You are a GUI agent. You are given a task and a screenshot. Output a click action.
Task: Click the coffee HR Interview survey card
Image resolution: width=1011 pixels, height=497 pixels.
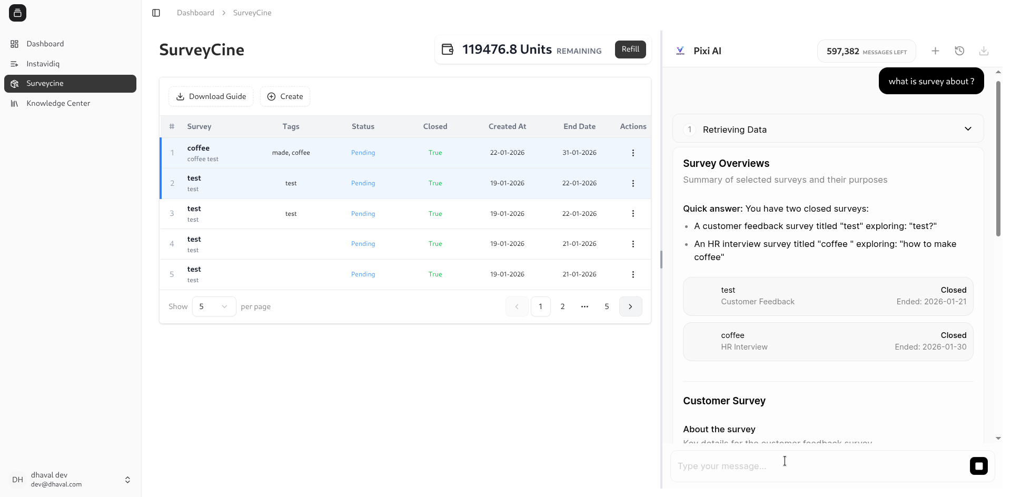click(828, 341)
